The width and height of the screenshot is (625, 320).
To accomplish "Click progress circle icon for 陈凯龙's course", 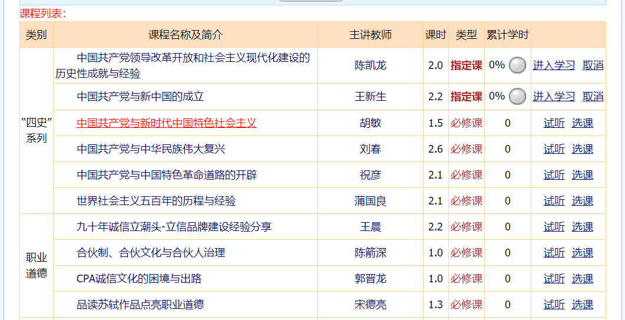I will pos(517,65).
